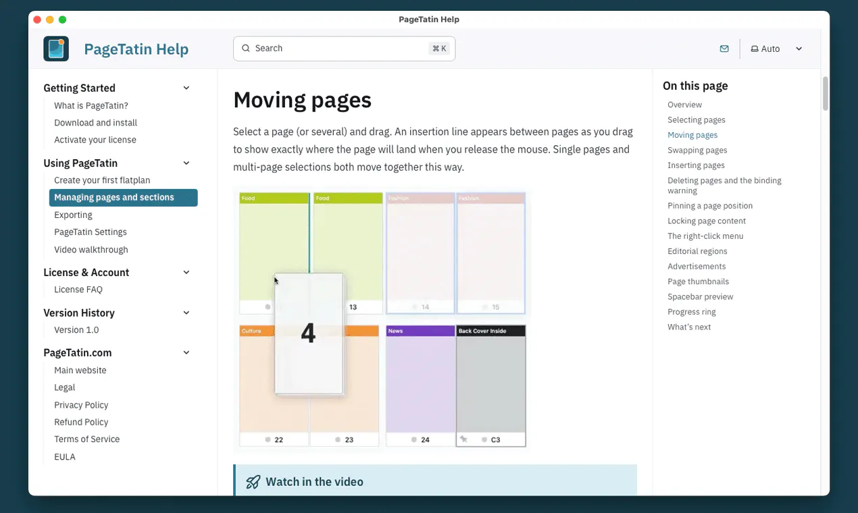Image resolution: width=858 pixels, height=513 pixels.
Task: Click the Watch in the video callout heading
Action: pos(314,482)
